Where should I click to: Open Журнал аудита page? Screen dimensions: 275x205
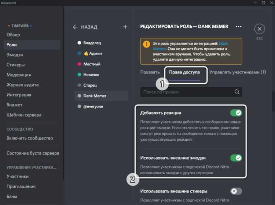point(22,85)
